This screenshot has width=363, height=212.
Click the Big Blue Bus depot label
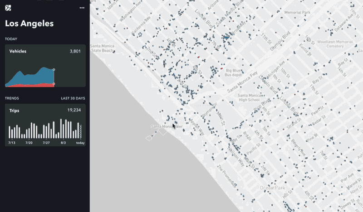[233, 72]
